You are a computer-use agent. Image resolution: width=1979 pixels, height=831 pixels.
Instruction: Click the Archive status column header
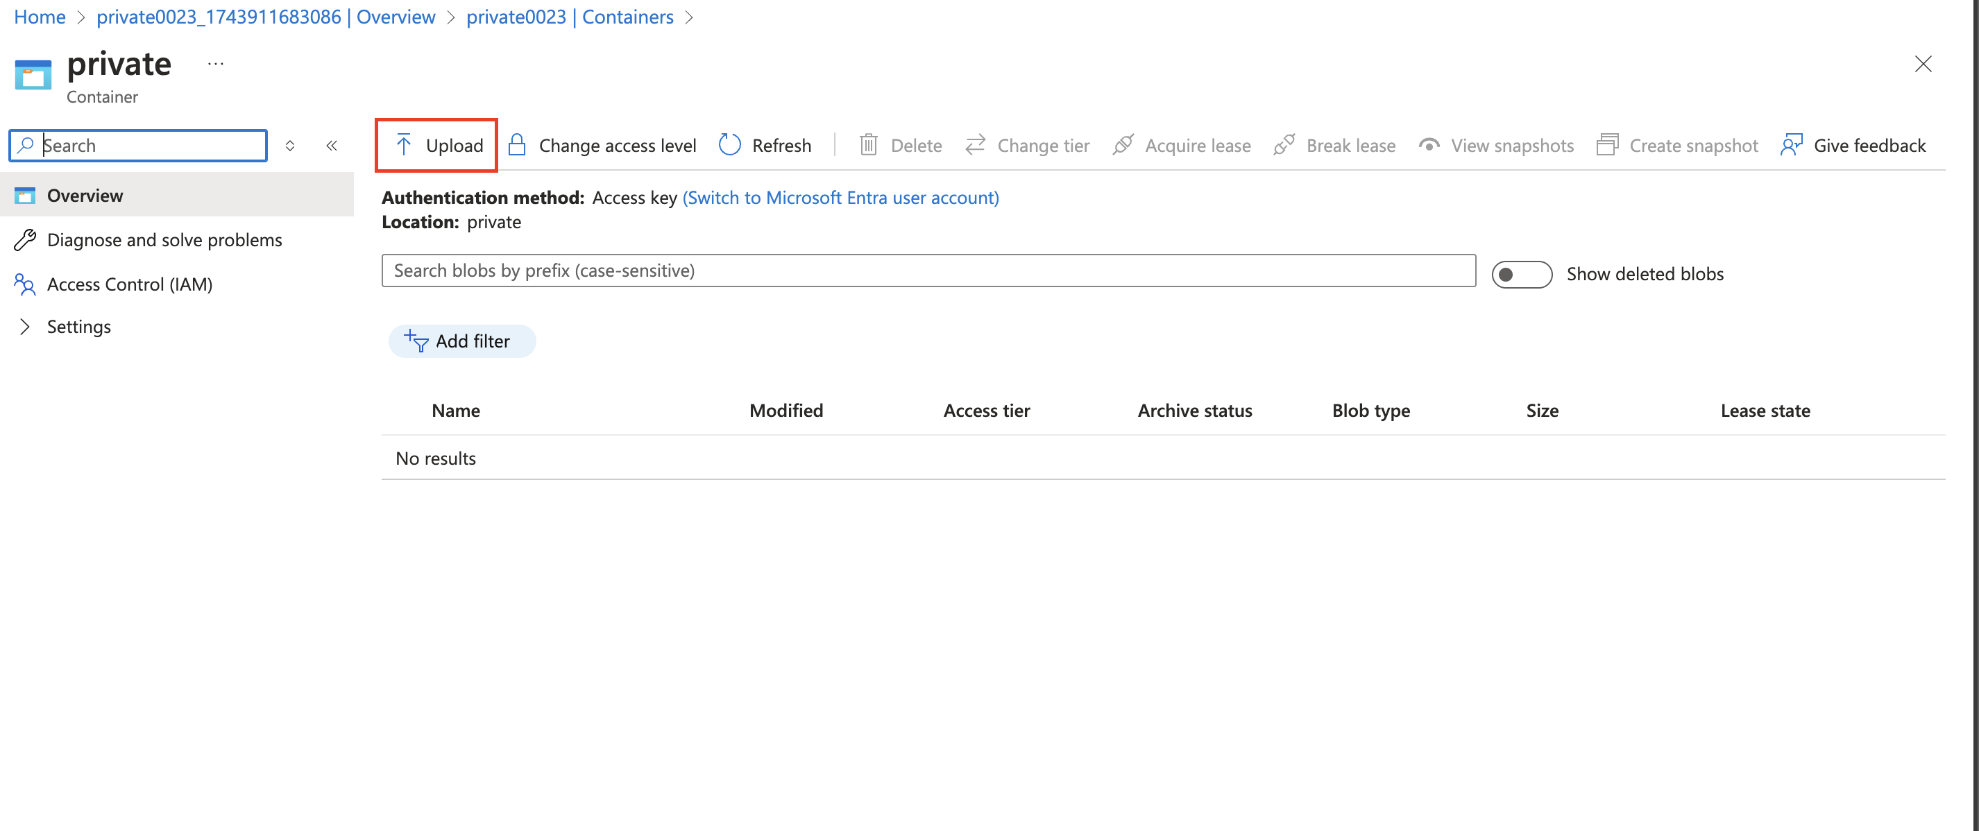[1195, 411]
